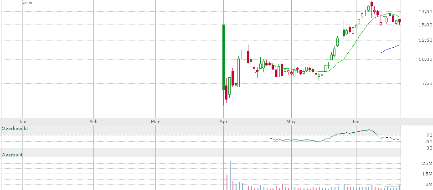Click the Overbought indicator label
Image resolution: width=433 pixels, height=190 pixels.
click(x=15, y=129)
